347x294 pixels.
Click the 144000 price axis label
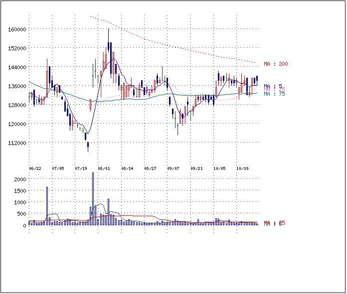(x=17, y=67)
